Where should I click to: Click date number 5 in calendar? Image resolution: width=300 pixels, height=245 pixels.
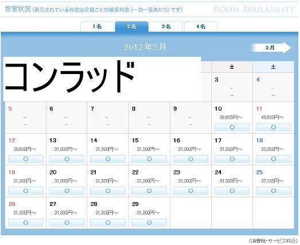pyautogui.click(x=10, y=108)
